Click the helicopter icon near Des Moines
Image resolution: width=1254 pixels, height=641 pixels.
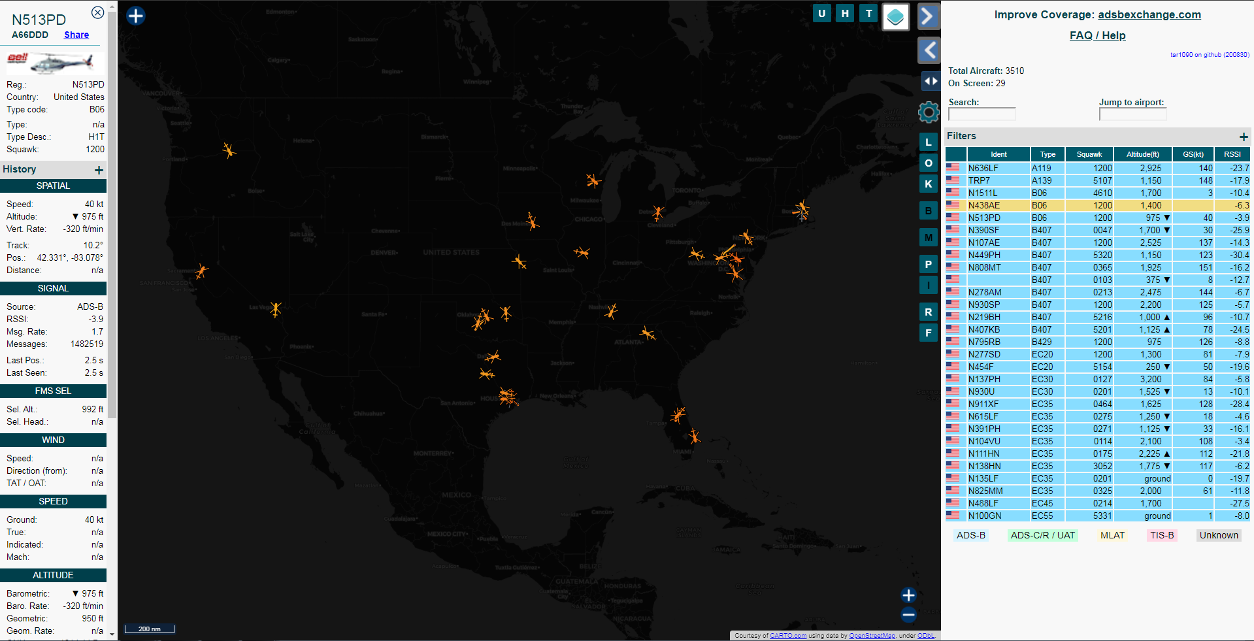pos(533,222)
